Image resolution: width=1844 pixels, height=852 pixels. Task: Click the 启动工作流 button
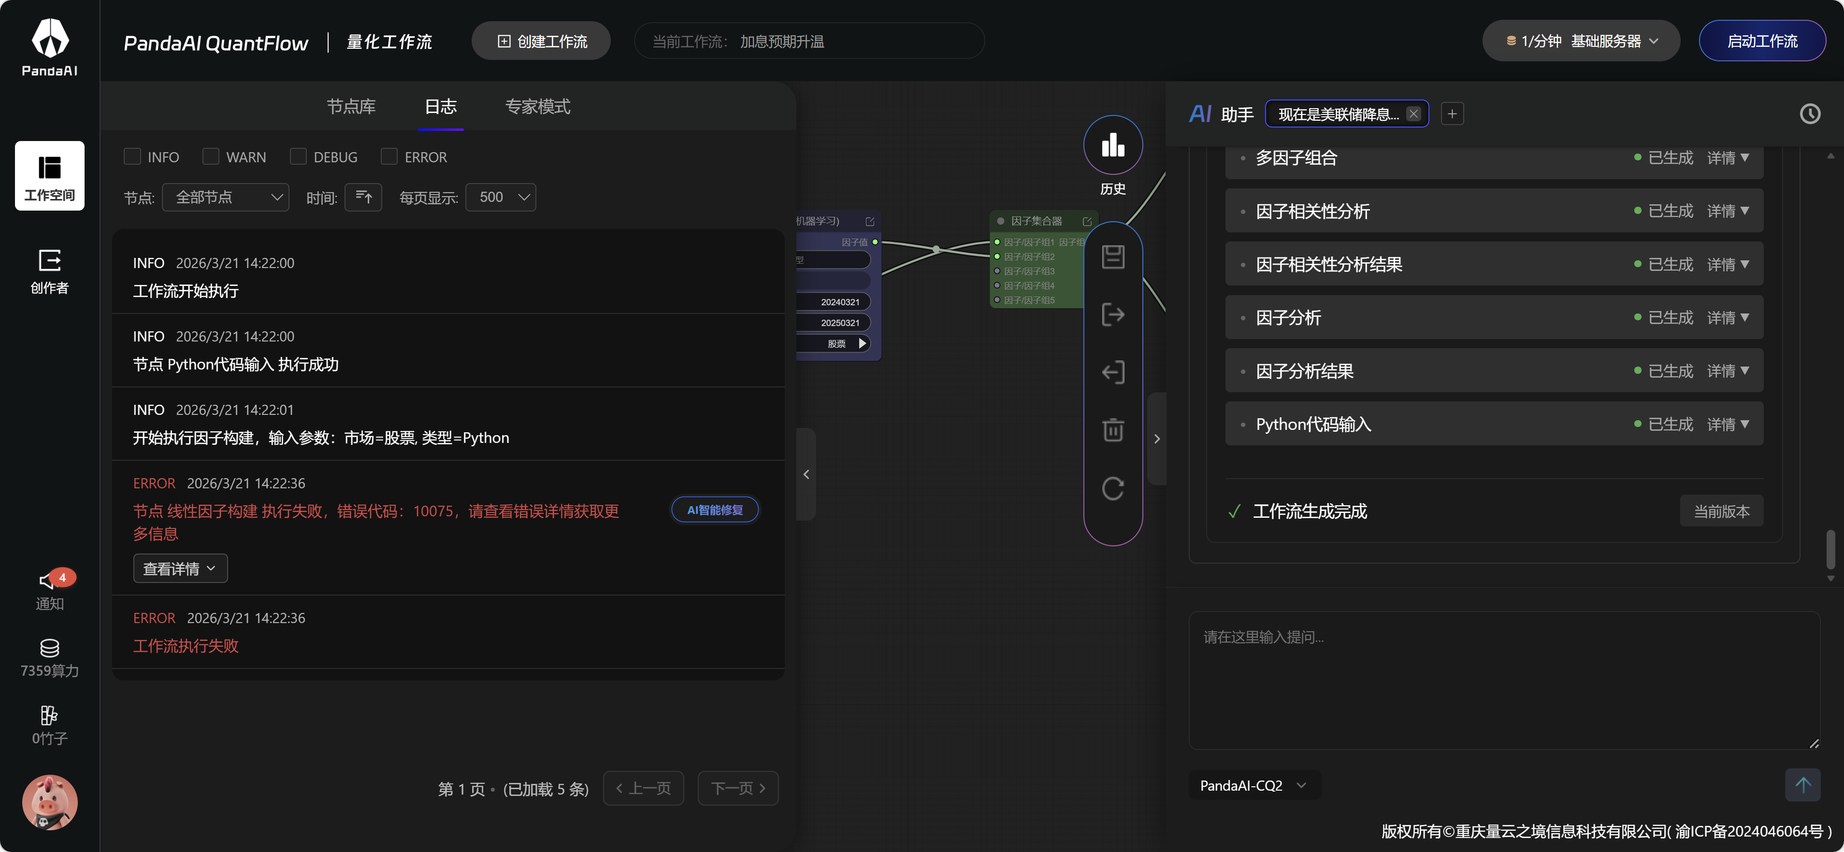[1762, 41]
